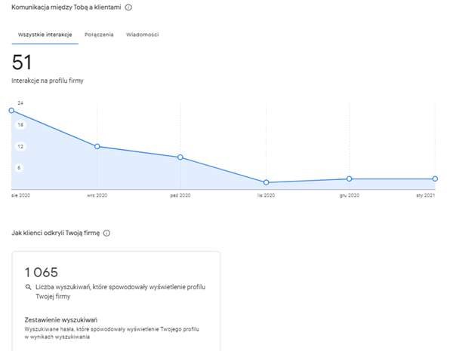
Task: Click the Interakcje na profilu firmy label
Action: point(47,80)
